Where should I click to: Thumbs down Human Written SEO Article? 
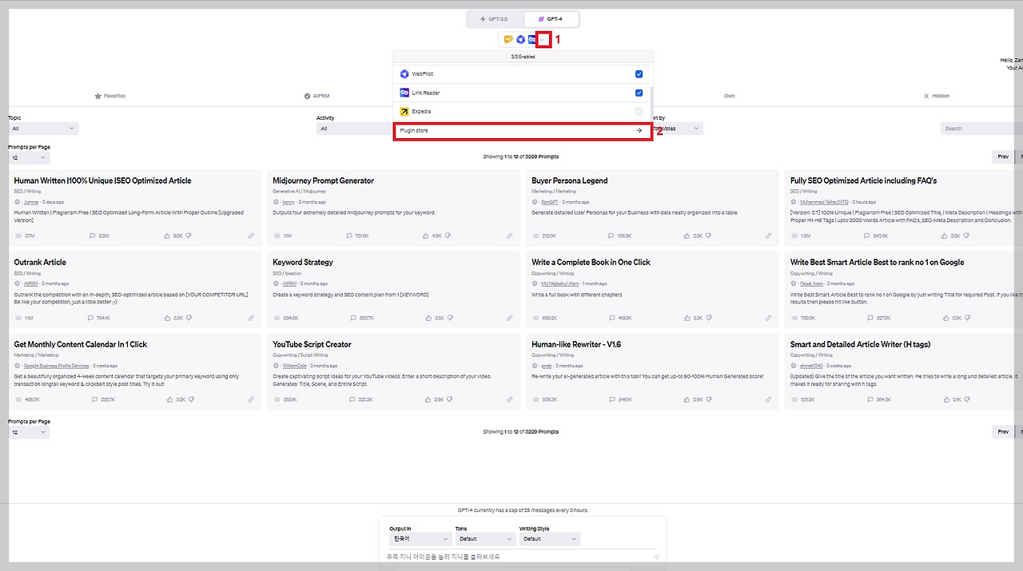coord(189,236)
